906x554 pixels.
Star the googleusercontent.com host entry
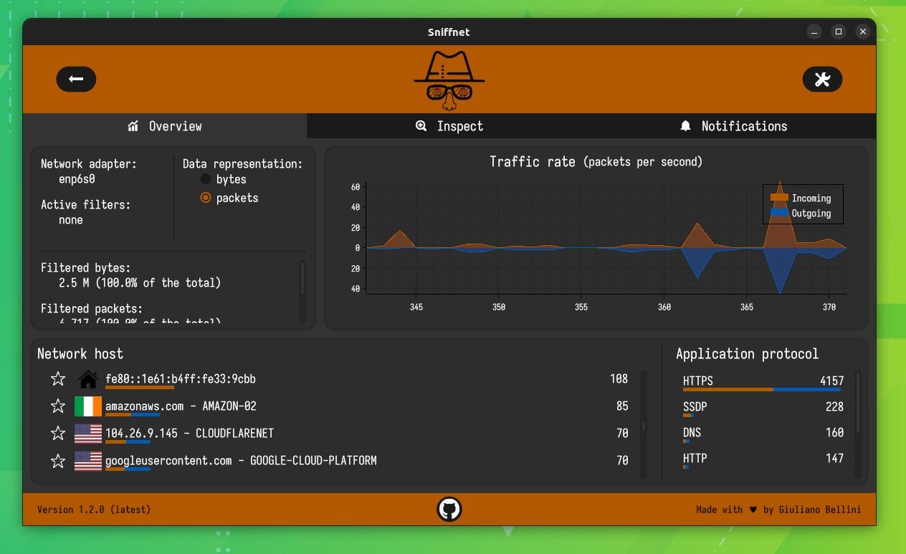pyautogui.click(x=57, y=461)
